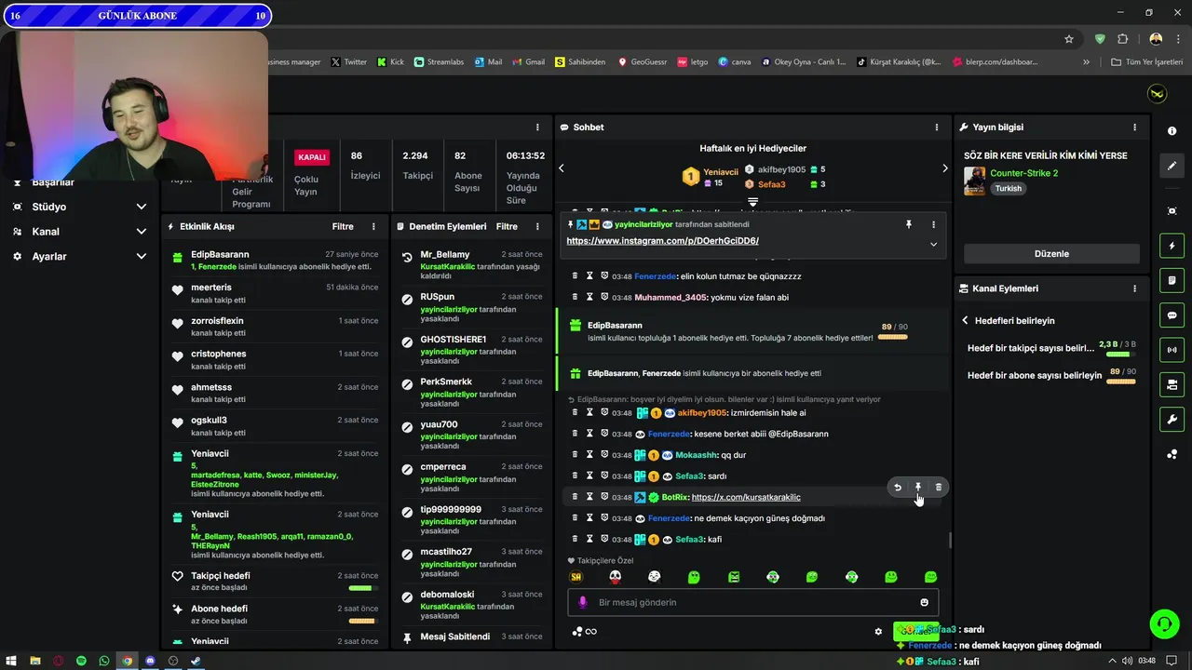Click the unban icon next to Mr_Bellamy

pyautogui.click(x=407, y=258)
